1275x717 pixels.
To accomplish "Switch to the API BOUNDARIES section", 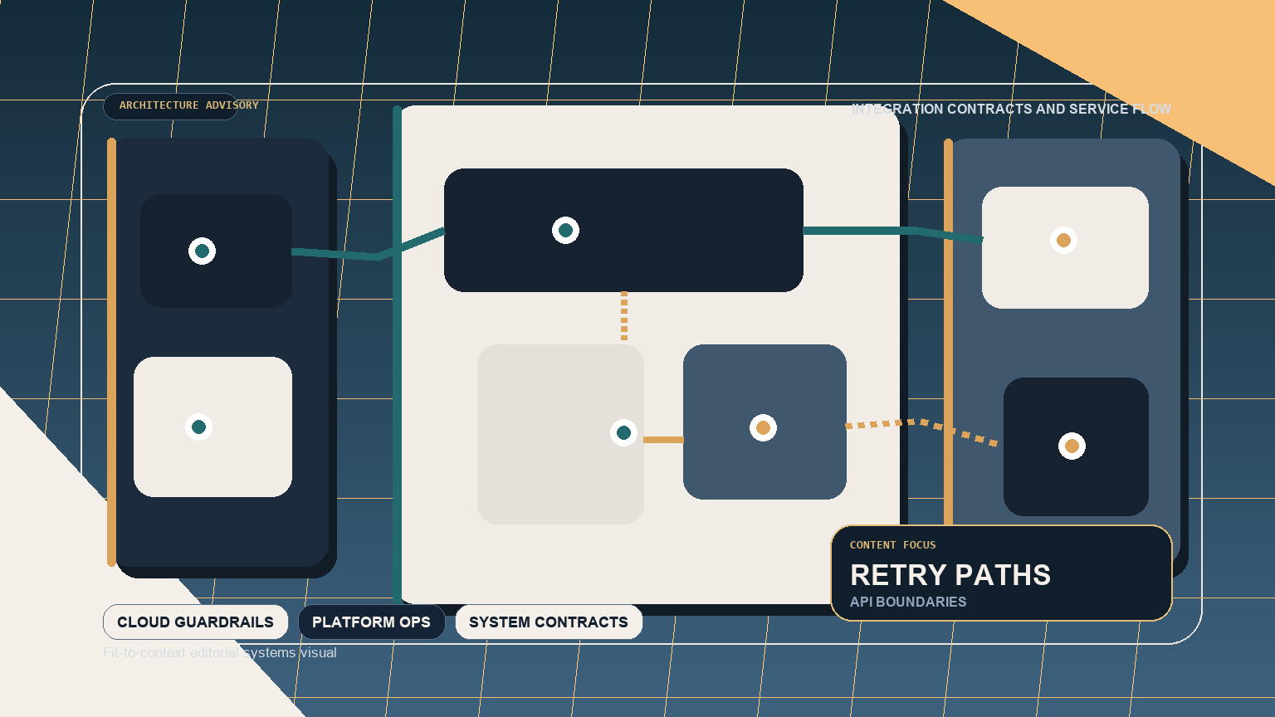I will [908, 602].
